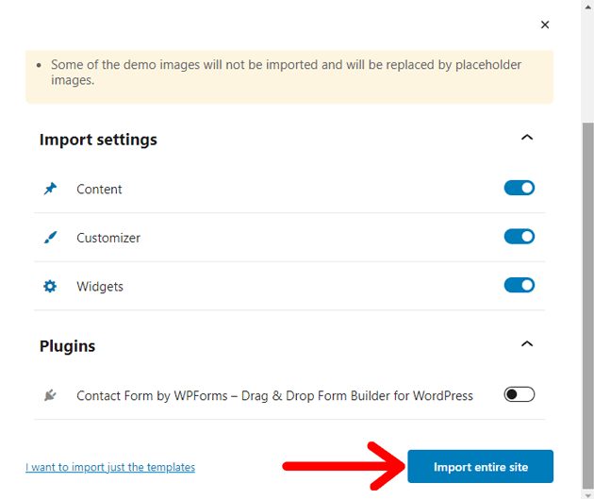
Task: Close the import dialog with the X
Action: click(545, 25)
